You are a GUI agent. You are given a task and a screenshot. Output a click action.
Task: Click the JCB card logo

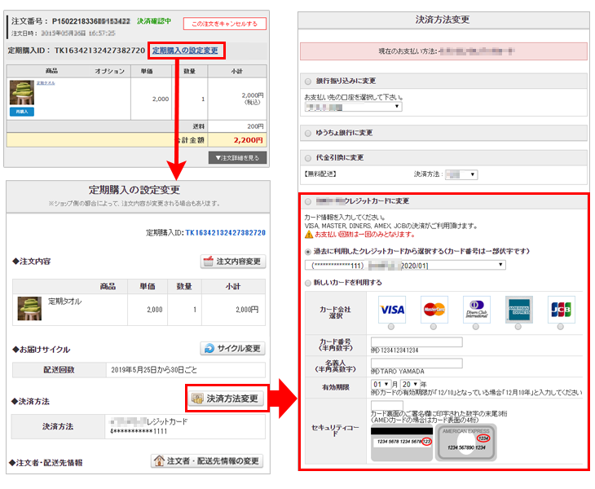click(562, 310)
